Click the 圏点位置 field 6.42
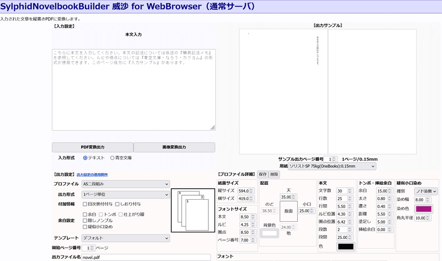 tap(344, 222)
